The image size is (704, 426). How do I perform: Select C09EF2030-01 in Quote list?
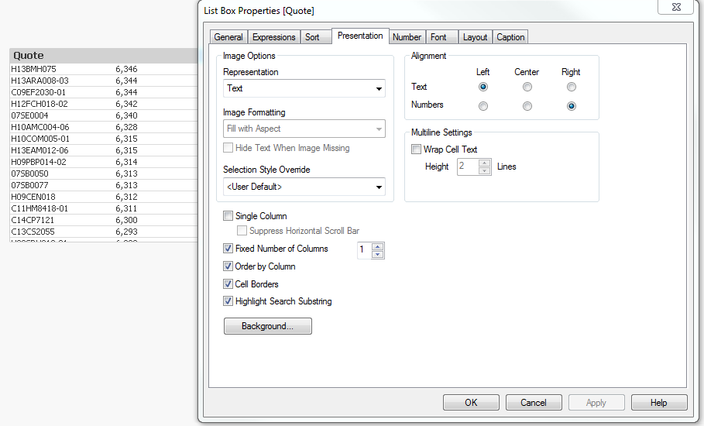pos(103,92)
